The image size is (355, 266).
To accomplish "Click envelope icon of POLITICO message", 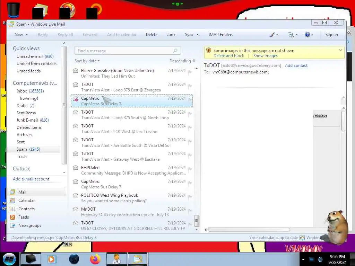I will pyautogui.click(x=76, y=195).
